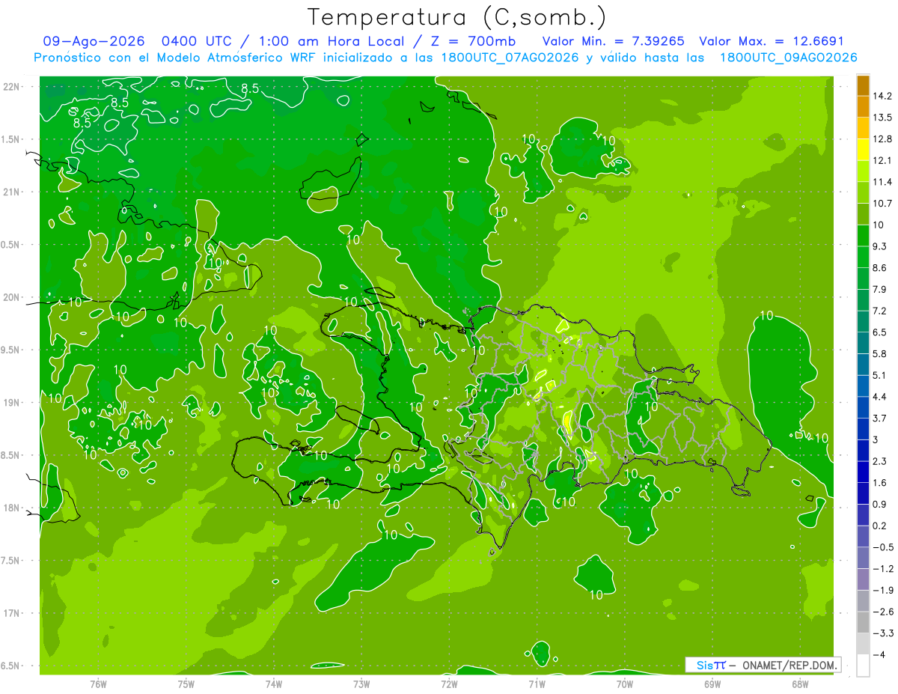The width and height of the screenshot is (898, 694).
Task: Click the "17N" latitude axis label
Action: click(x=11, y=613)
